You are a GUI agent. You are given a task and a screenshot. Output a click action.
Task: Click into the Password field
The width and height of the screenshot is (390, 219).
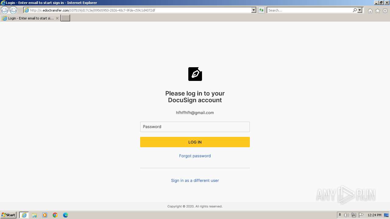195,127
